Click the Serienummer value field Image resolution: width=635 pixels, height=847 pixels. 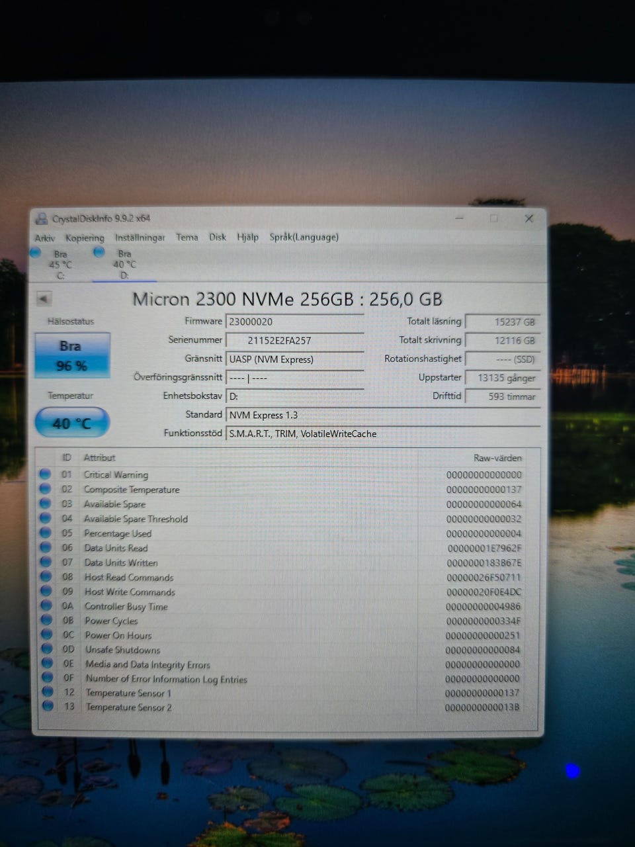click(295, 341)
